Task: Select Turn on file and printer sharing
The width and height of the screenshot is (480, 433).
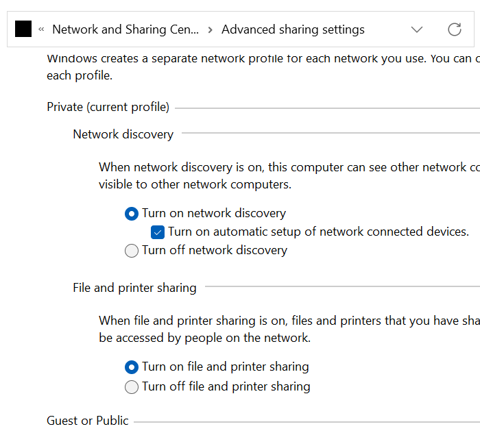Action: (217, 367)
